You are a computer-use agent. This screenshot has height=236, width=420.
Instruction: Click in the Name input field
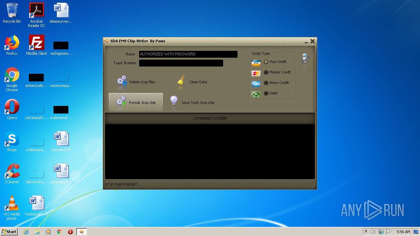[188, 54]
